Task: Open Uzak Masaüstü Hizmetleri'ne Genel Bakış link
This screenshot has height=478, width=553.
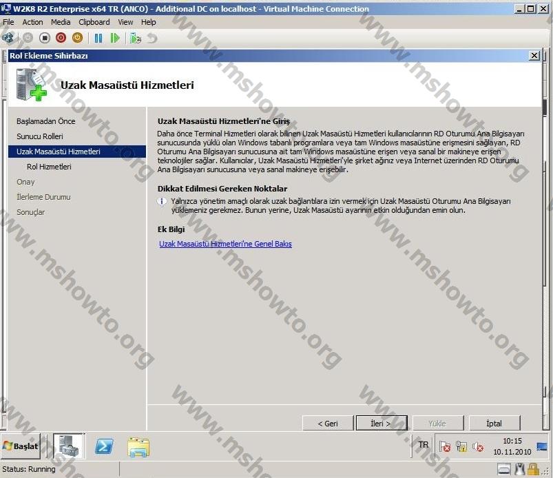Action: [225, 244]
